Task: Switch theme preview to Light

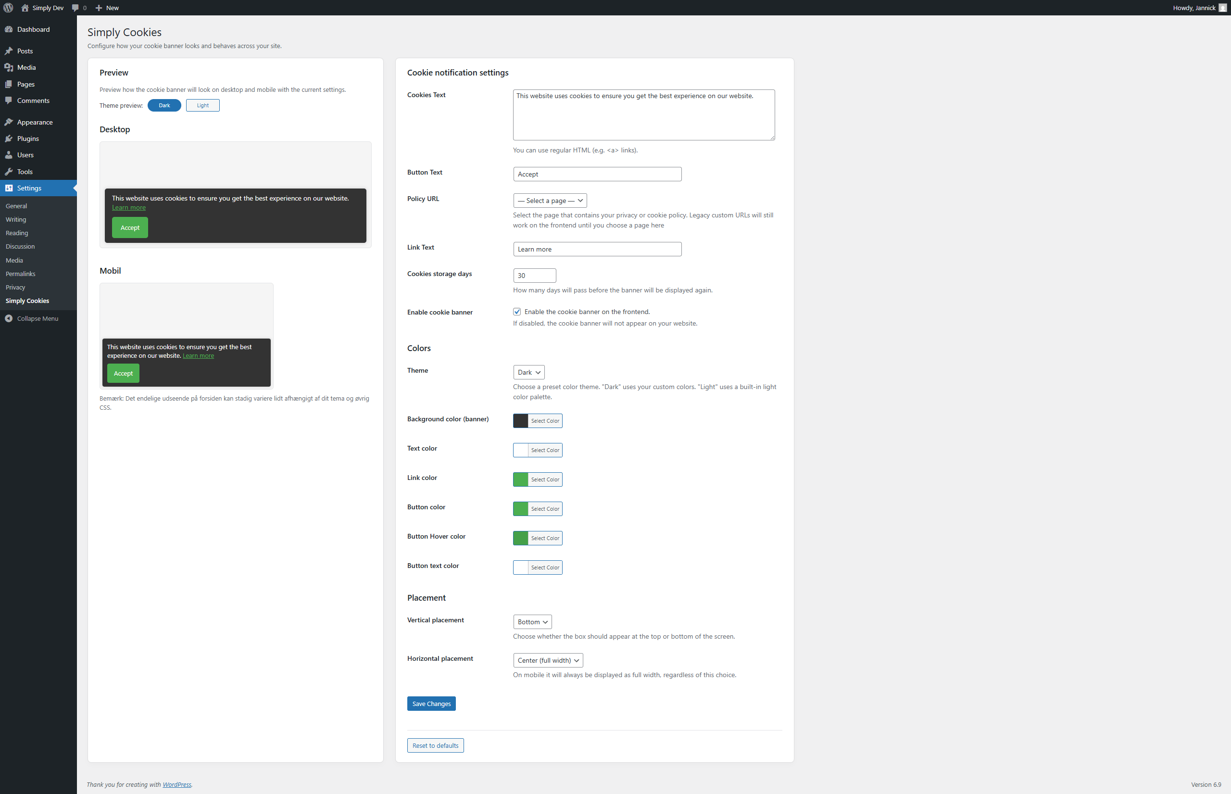Action: [x=202, y=106]
